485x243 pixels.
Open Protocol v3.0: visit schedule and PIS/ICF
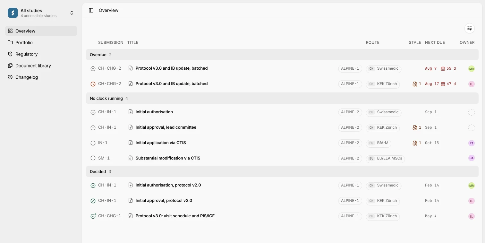(x=175, y=216)
